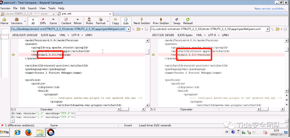Expand the Sessions dropdown arrow
290x138 pixels.
pos(25,21)
